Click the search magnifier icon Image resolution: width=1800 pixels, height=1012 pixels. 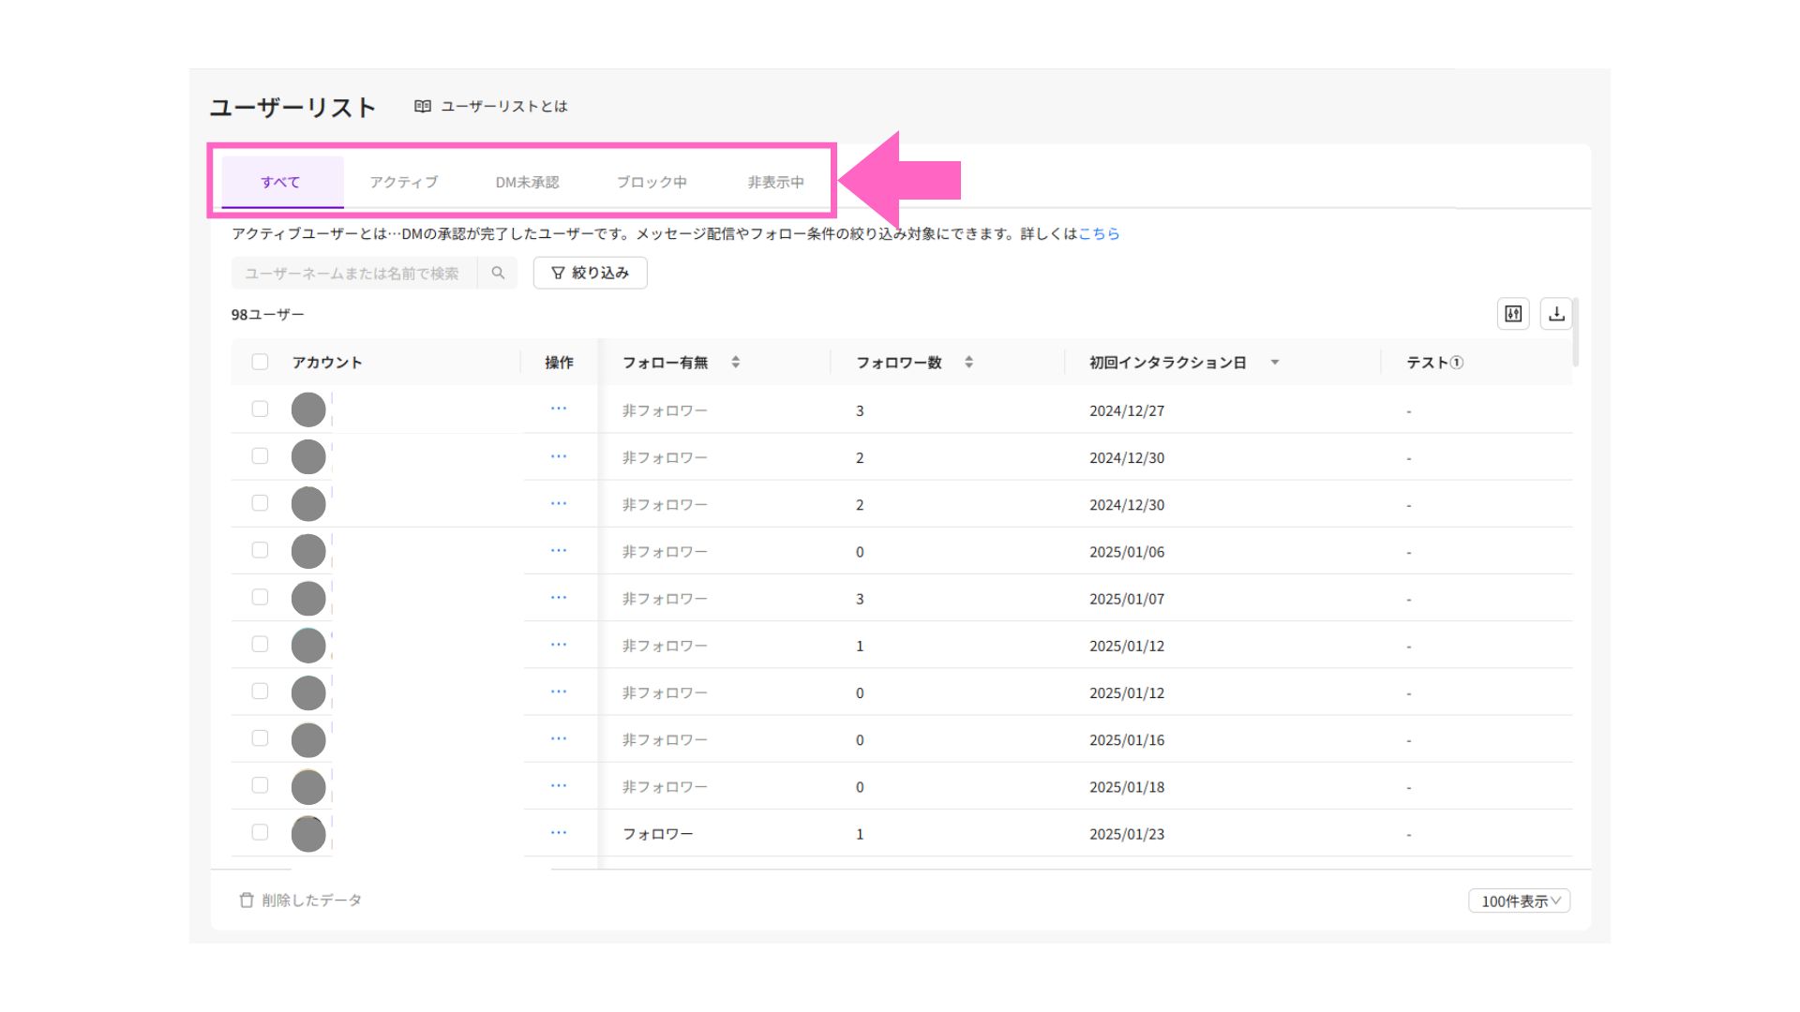(x=498, y=273)
